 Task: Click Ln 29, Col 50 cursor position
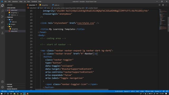click(119, 91)
